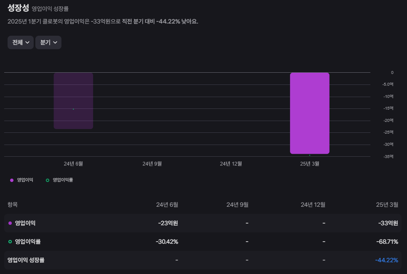
Task: Click the 24년 6월 table column header
Action: [167, 205]
